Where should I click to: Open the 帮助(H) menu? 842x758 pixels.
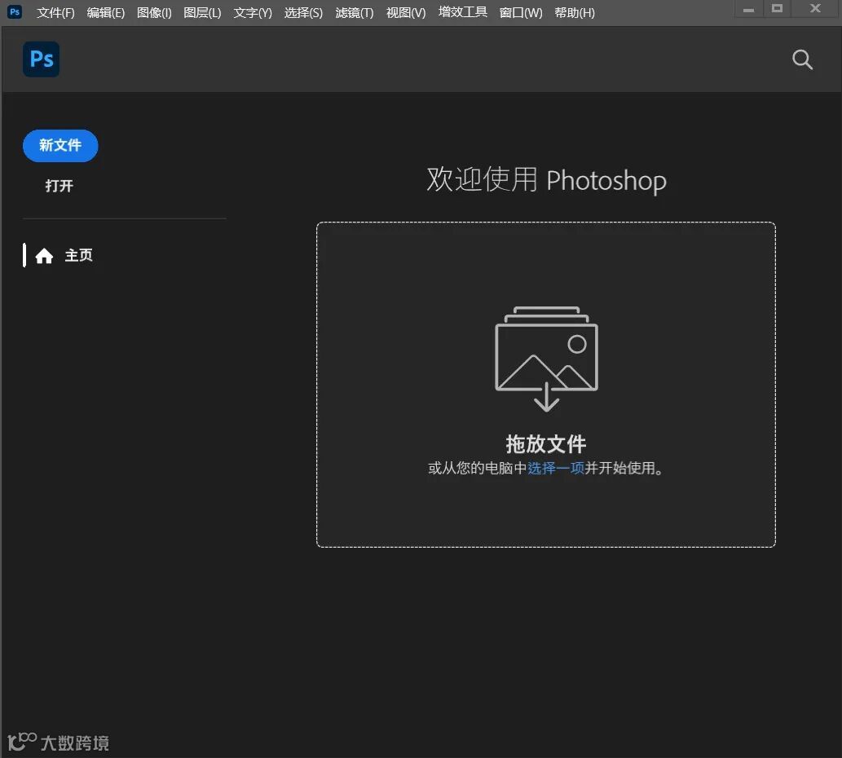[x=575, y=12]
